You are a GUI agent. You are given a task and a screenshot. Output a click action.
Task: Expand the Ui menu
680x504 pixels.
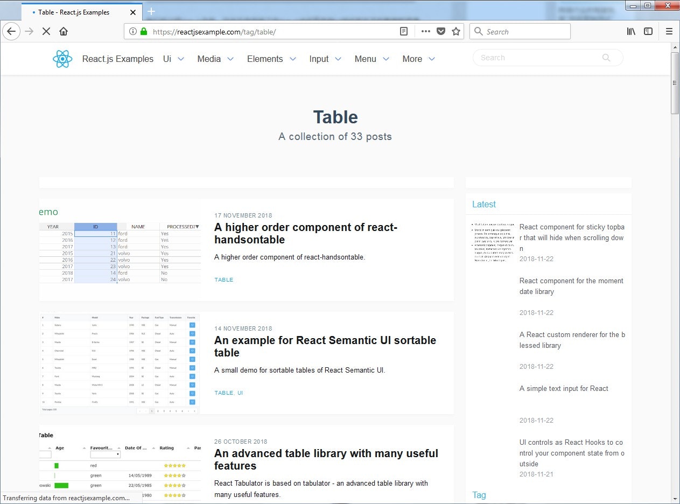point(173,59)
